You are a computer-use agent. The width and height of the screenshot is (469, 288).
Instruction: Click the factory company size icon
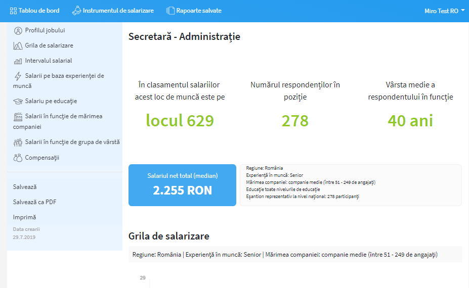18,117
